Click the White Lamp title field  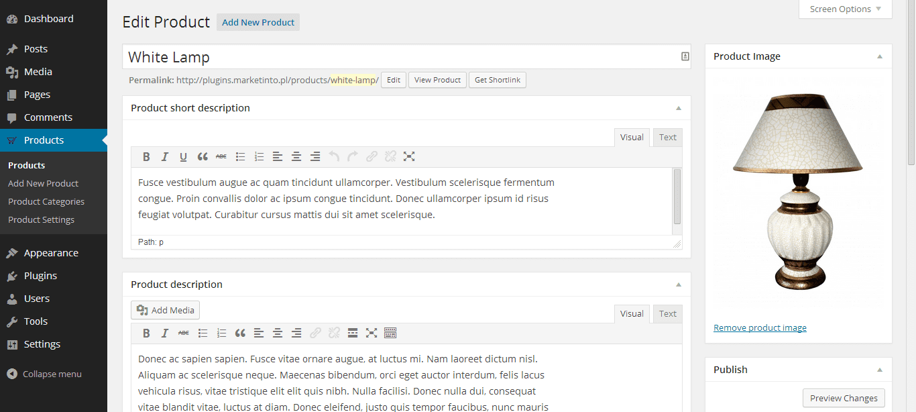point(406,57)
